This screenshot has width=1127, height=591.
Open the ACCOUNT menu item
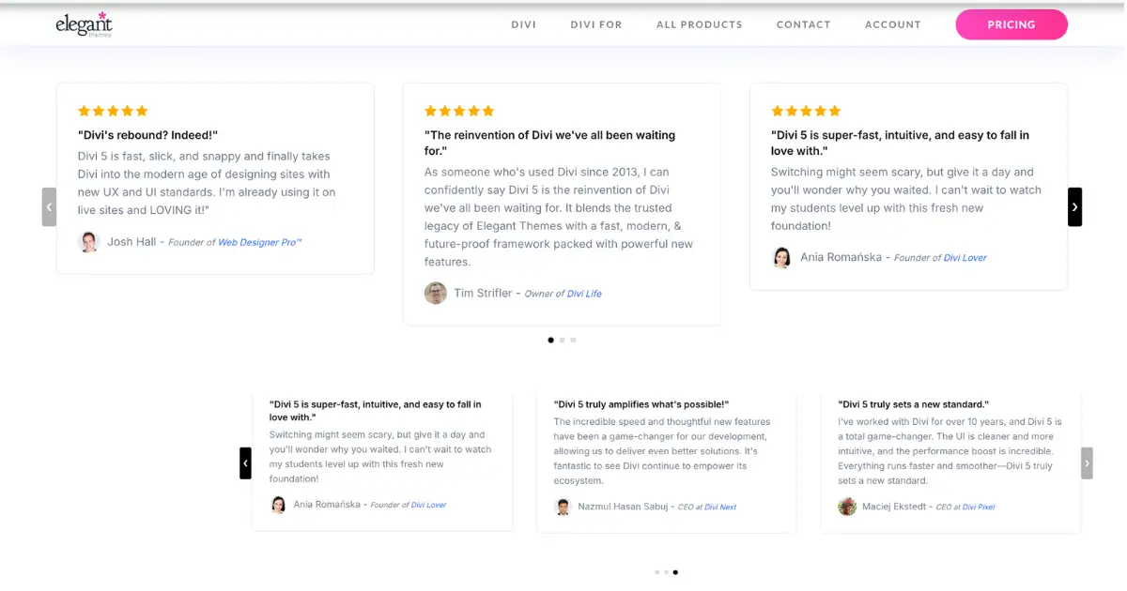[893, 24]
